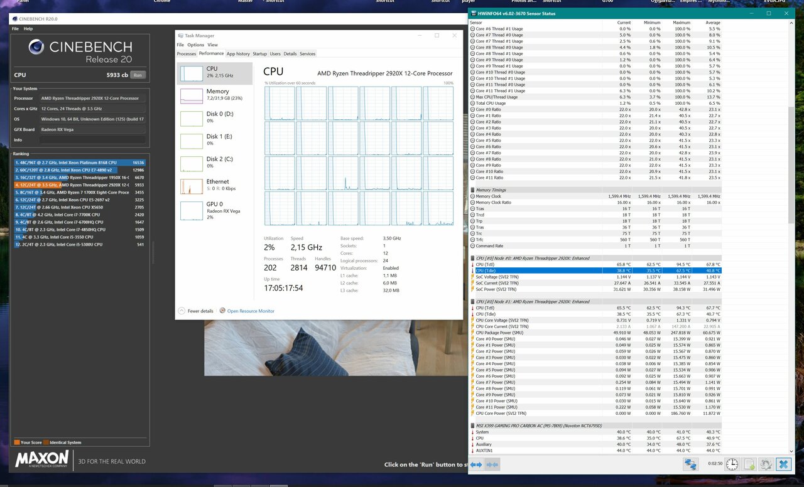This screenshot has width=804, height=487.
Task: Switch to App history tab
Action: (238, 54)
